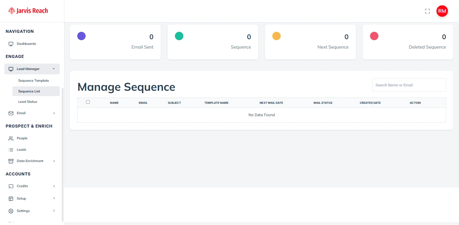The width and height of the screenshot is (459, 225).
Task: Click the SUBJECT column header
Action: pyautogui.click(x=174, y=103)
